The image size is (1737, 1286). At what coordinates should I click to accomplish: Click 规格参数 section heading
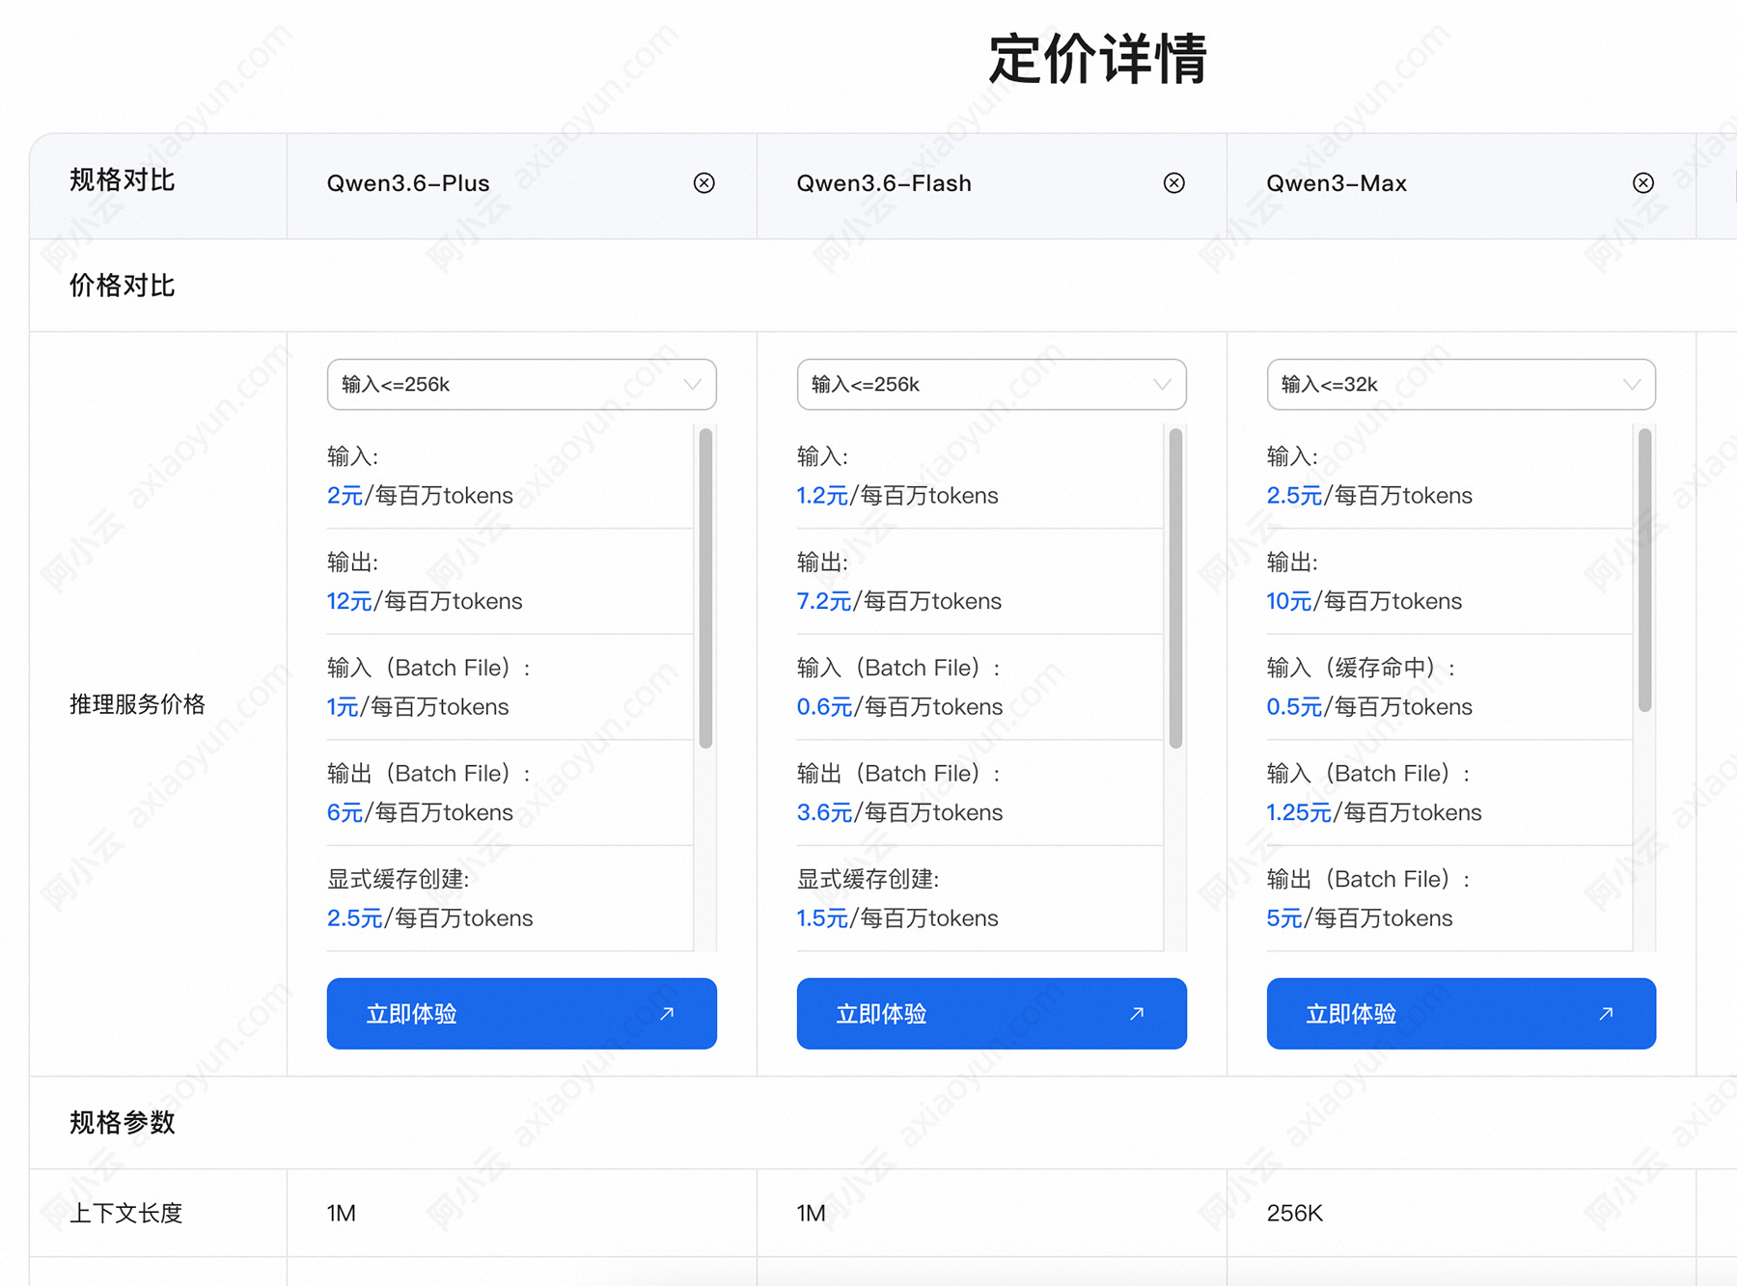pos(123,1123)
